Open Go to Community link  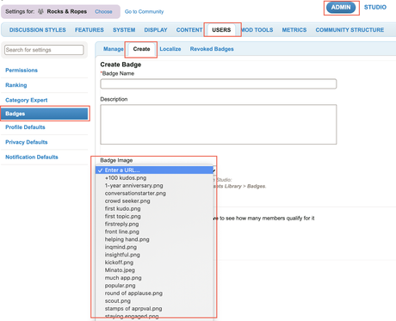point(144,11)
